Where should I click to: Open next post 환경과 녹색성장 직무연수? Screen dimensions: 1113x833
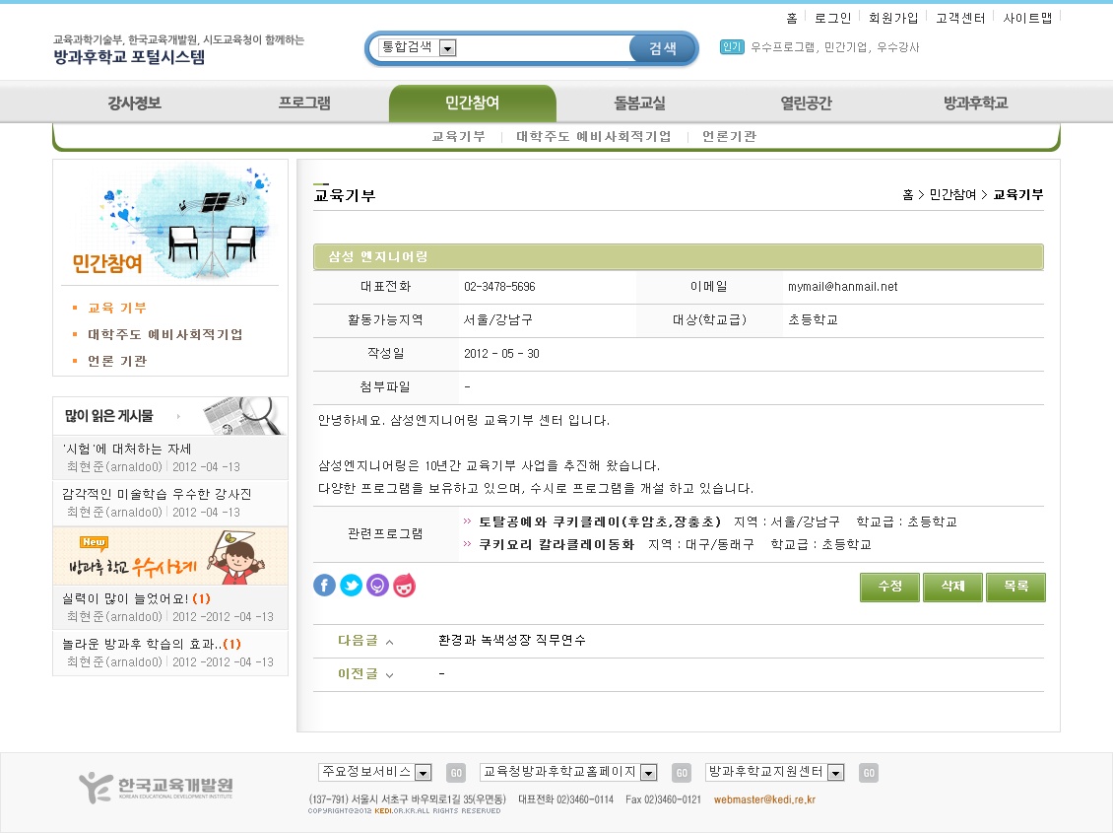(512, 641)
